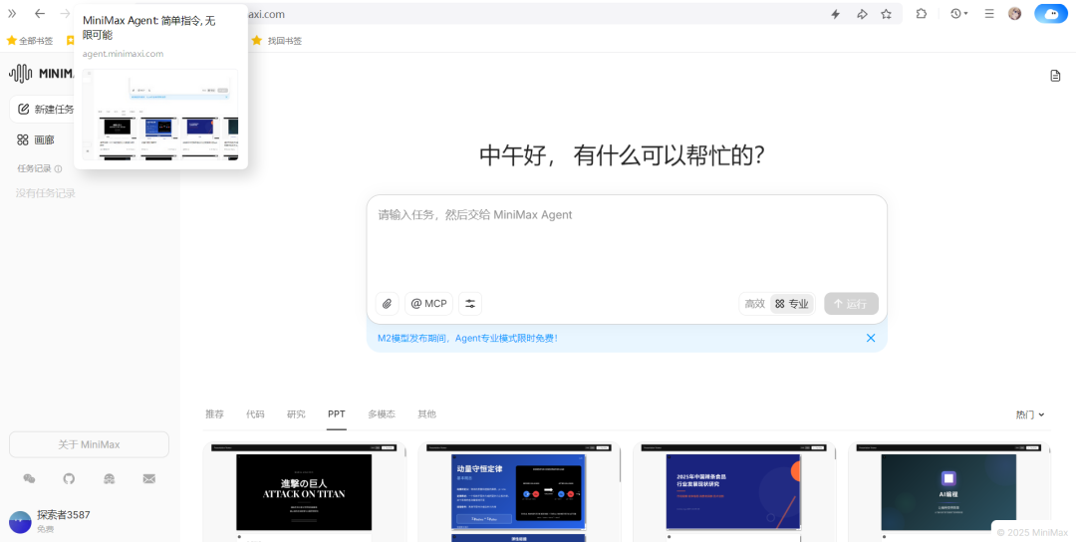Click the 运行 run button
The height and width of the screenshot is (542, 1076).
tap(851, 304)
